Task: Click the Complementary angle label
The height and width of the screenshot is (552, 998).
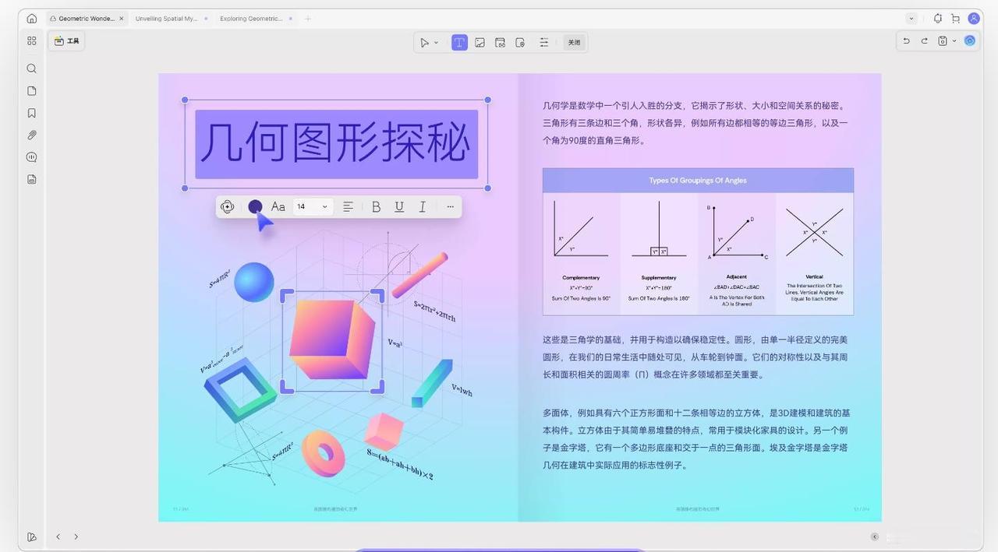Action: tap(581, 277)
